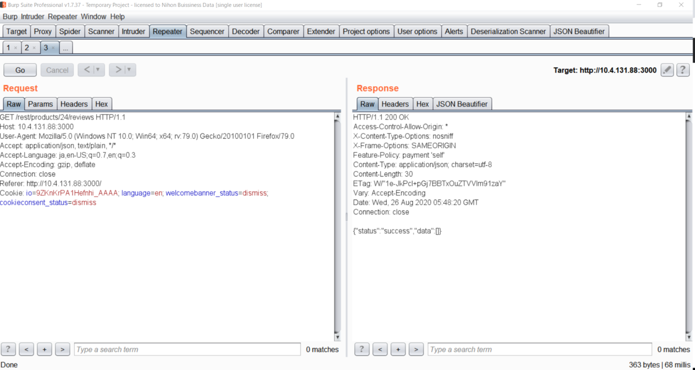Open the Help menu
Viewport: 695px width, 370px height.
(118, 17)
